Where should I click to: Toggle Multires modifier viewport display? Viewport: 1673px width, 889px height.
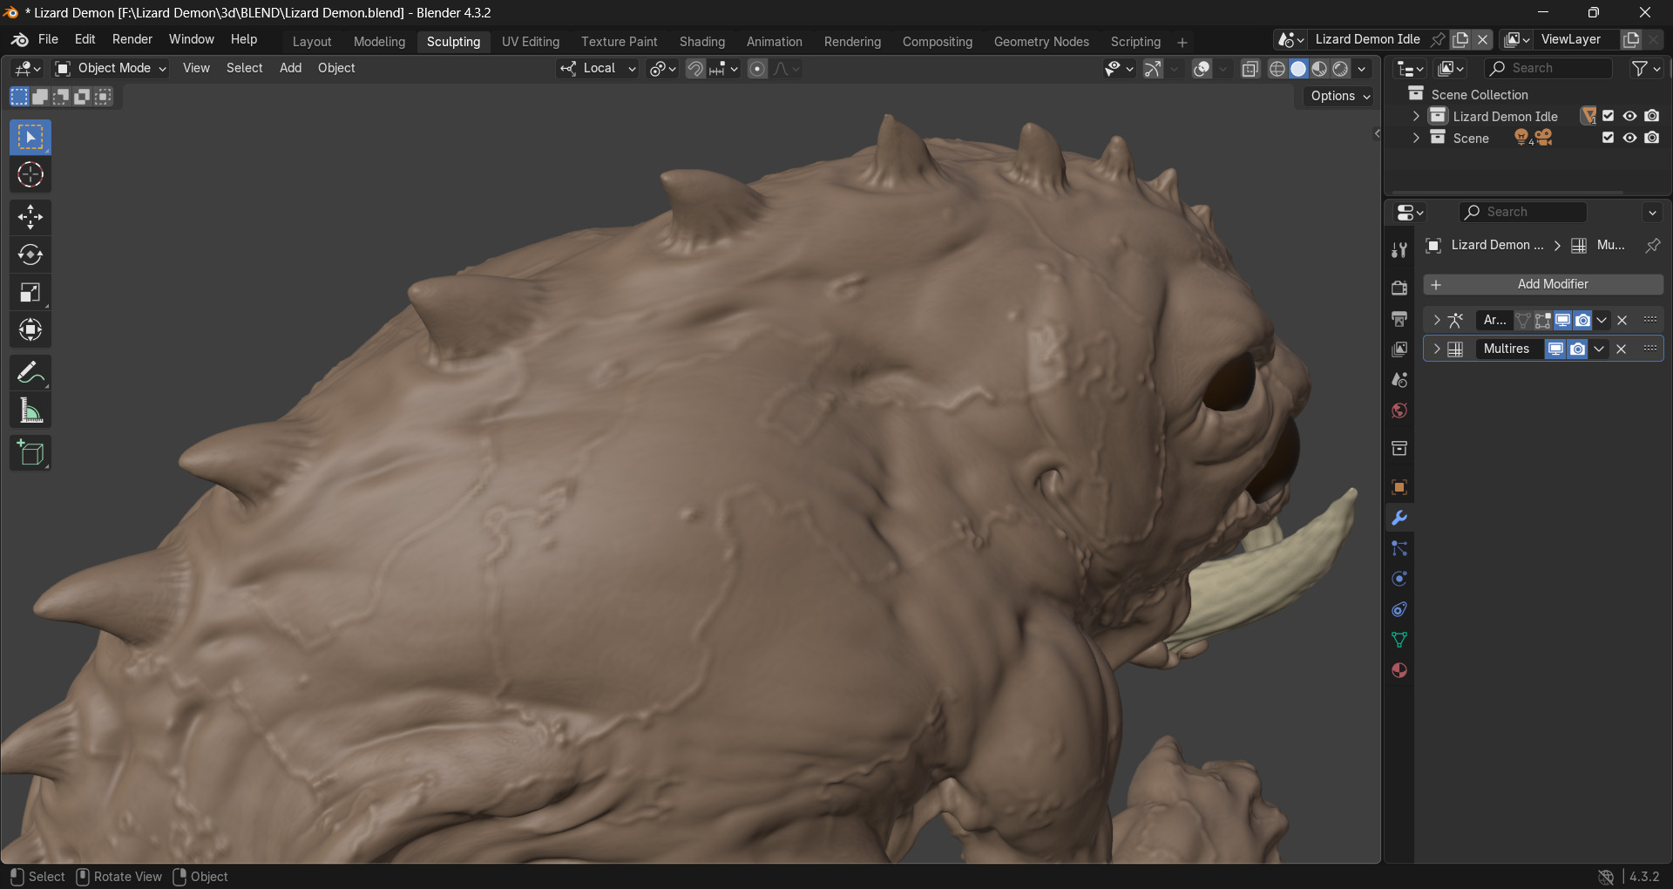[x=1555, y=349]
